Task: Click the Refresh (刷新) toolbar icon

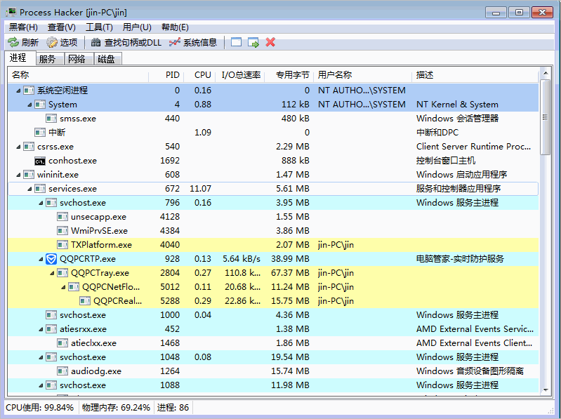Action: coord(13,42)
